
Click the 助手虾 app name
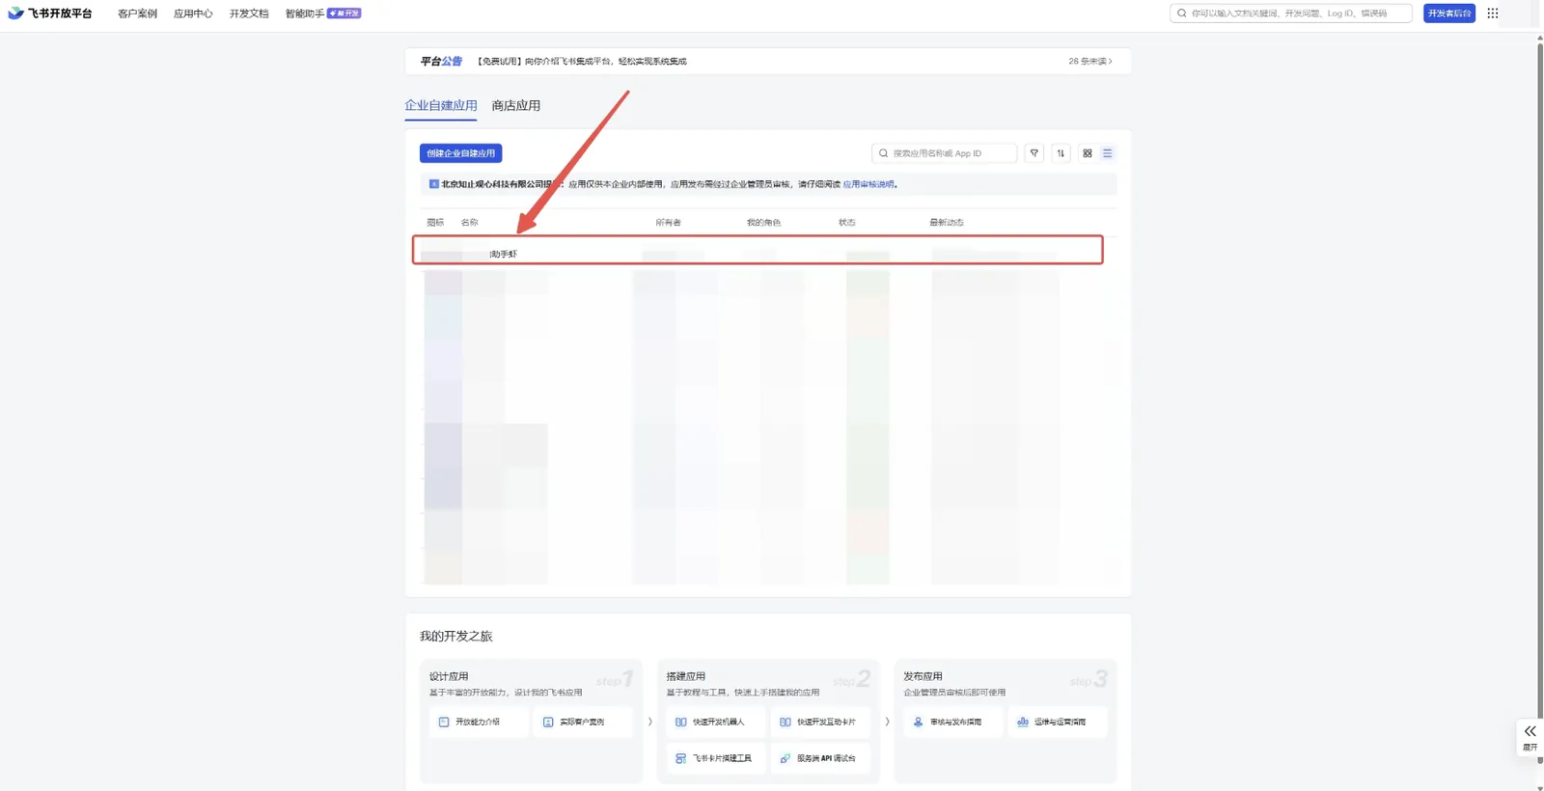tap(503, 254)
